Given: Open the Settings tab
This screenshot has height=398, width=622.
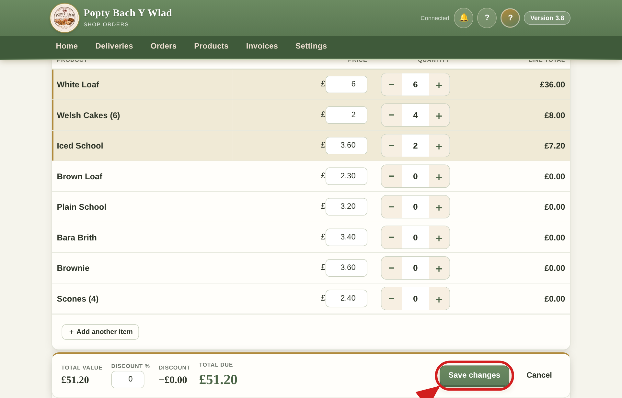Looking at the screenshot, I should pos(311,46).
